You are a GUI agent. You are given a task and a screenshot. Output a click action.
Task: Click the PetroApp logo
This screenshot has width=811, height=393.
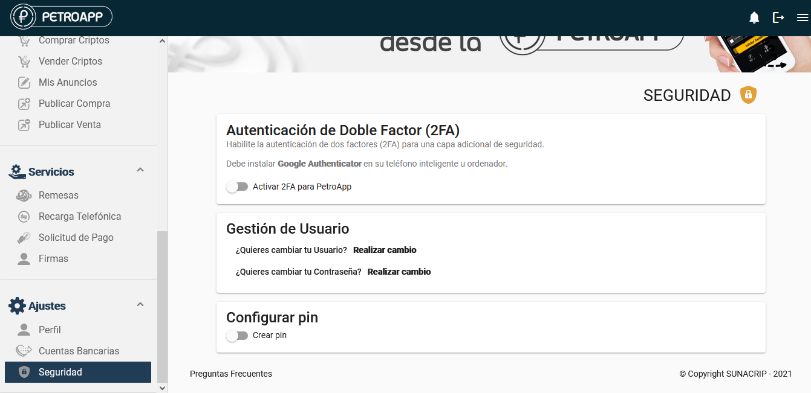(x=61, y=17)
